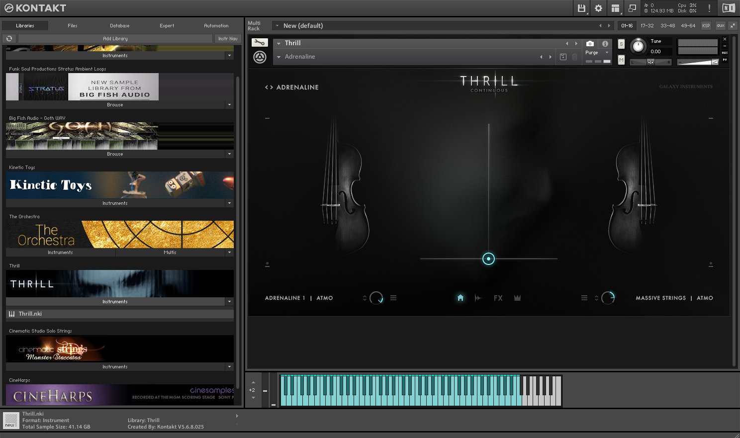Open workspace layout panel menu
740x438 pixels.
[615, 8]
